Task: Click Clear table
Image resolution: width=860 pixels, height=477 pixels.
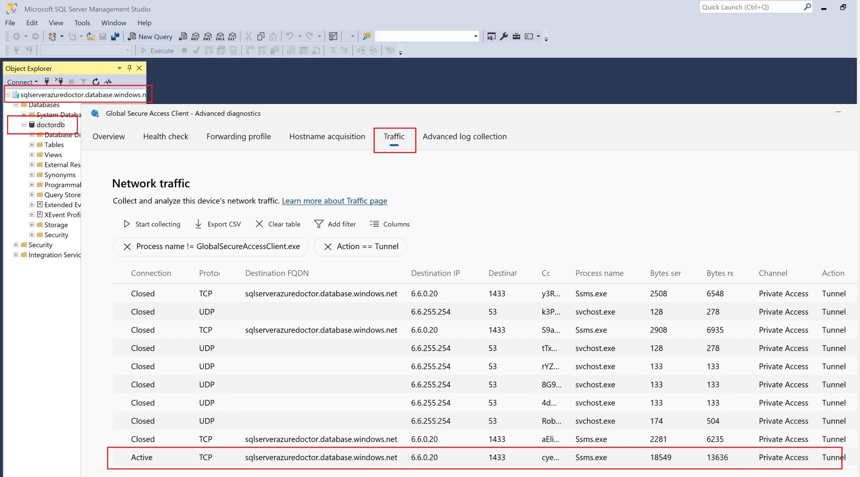Action: 278,224
